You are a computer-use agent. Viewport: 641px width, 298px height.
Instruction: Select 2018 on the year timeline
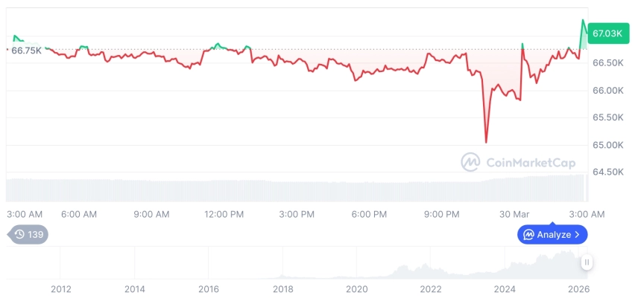283,289
